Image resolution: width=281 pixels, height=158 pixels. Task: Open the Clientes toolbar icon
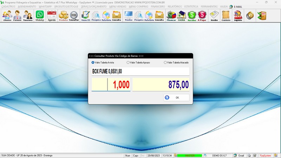coord(7,16)
